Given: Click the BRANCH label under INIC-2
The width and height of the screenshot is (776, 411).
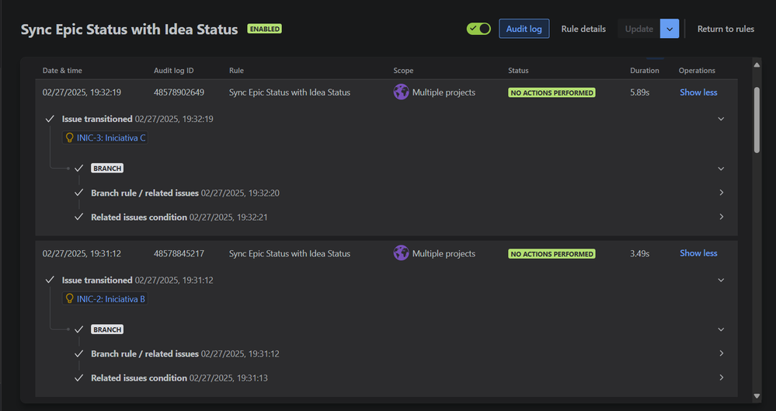Looking at the screenshot, I should [107, 329].
